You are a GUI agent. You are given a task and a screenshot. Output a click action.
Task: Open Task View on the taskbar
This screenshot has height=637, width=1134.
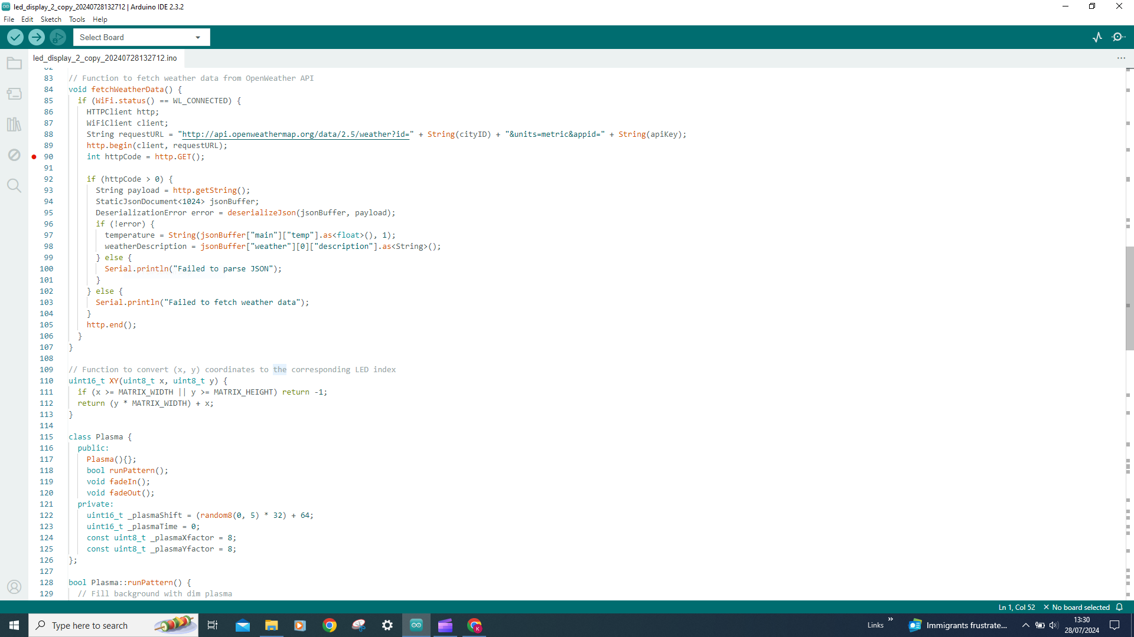(213, 625)
